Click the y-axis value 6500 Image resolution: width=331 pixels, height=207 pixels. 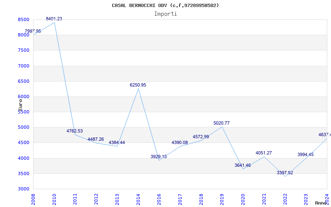click(x=24, y=81)
